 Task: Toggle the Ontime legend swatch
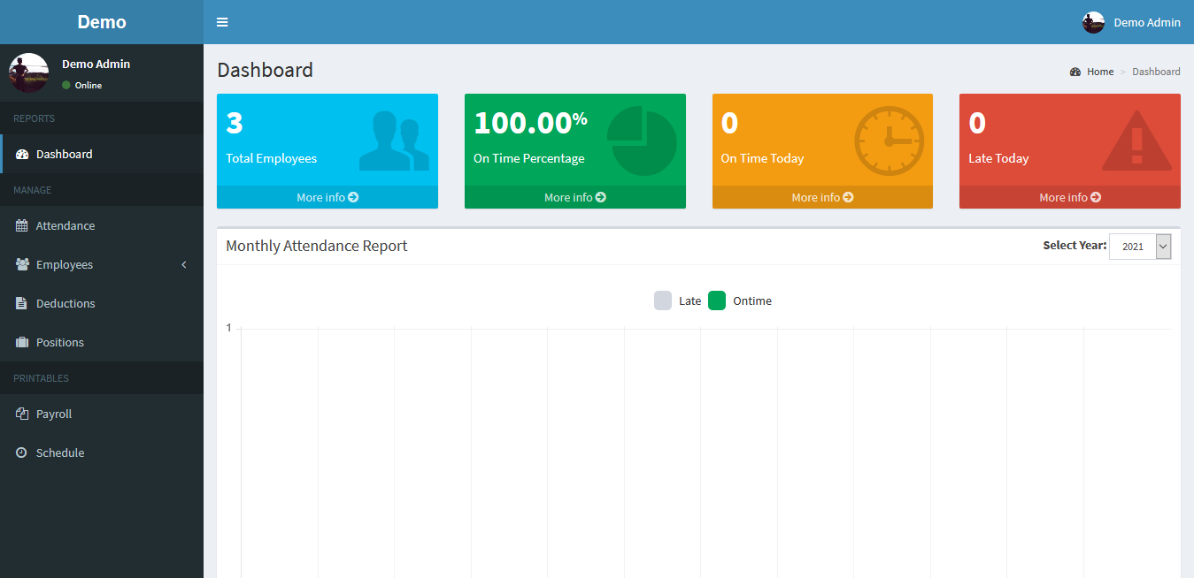[x=717, y=300]
